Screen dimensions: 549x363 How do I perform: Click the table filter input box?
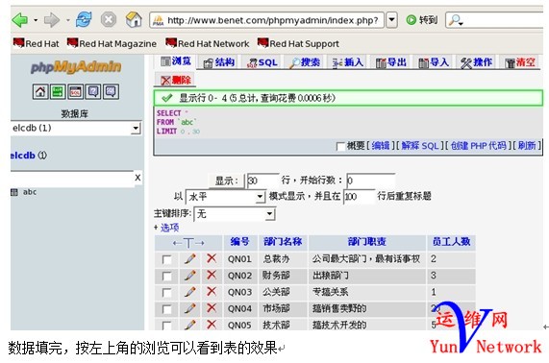pyautogui.click(x=72, y=179)
